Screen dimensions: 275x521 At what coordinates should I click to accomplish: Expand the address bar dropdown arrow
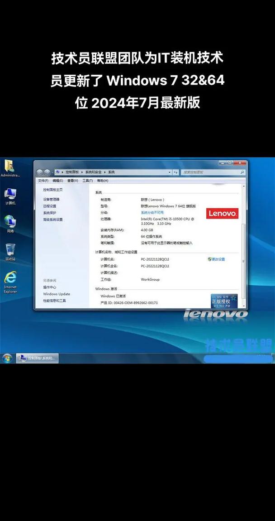coord(169,172)
